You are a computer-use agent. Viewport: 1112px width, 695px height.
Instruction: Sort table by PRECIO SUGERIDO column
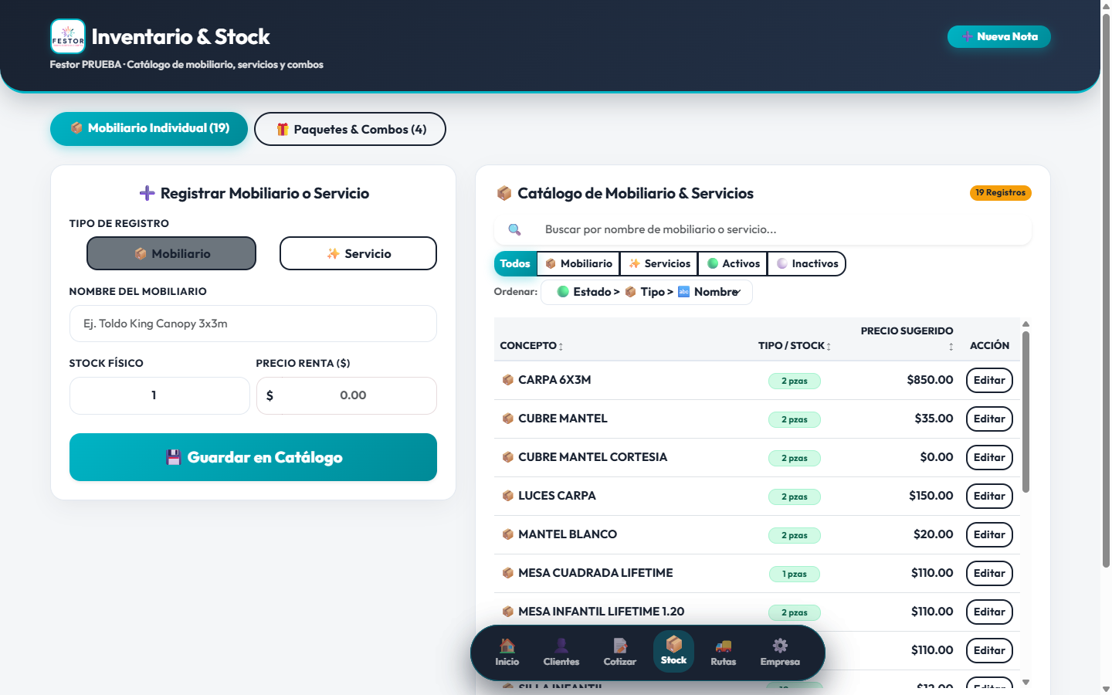[907, 337]
